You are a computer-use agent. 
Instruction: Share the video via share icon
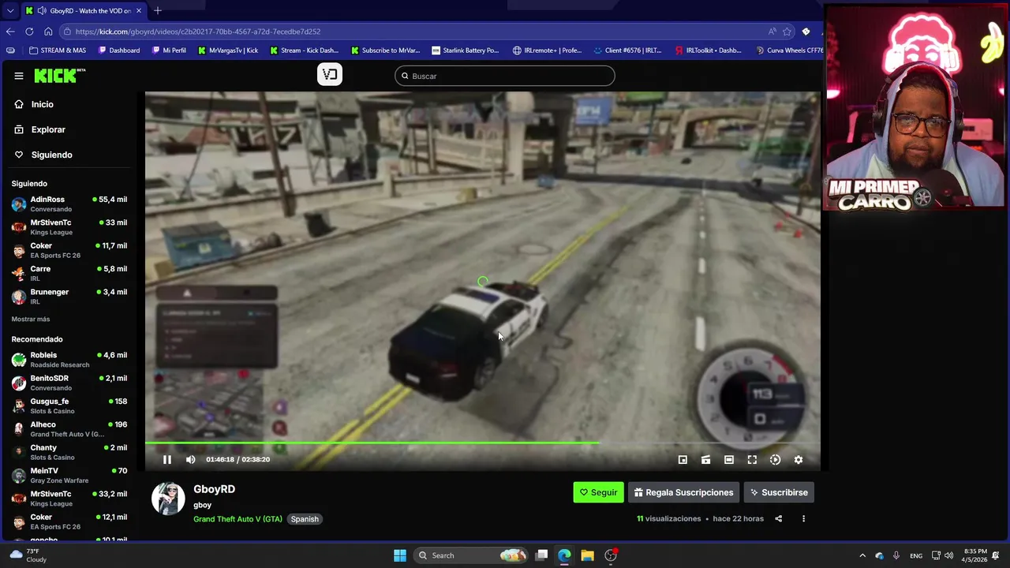pyautogui.click(x=779, y=519)
